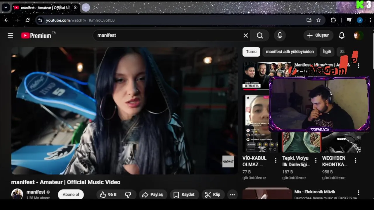
Task: Open Mix - Elektronik Müzik title
Action: [315, 192]
